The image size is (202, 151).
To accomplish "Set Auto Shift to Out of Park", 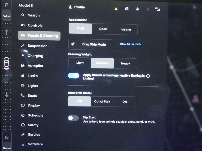I will coord(102,102).
